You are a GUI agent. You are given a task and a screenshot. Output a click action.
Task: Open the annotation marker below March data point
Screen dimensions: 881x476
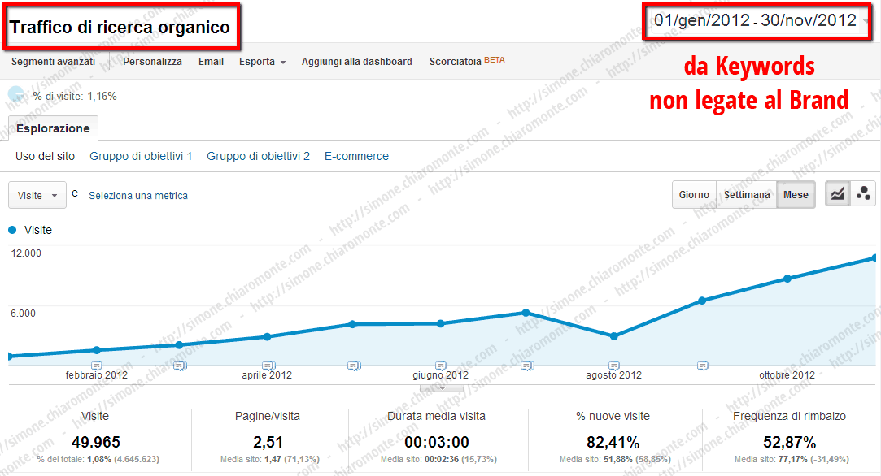coord(179,366)
